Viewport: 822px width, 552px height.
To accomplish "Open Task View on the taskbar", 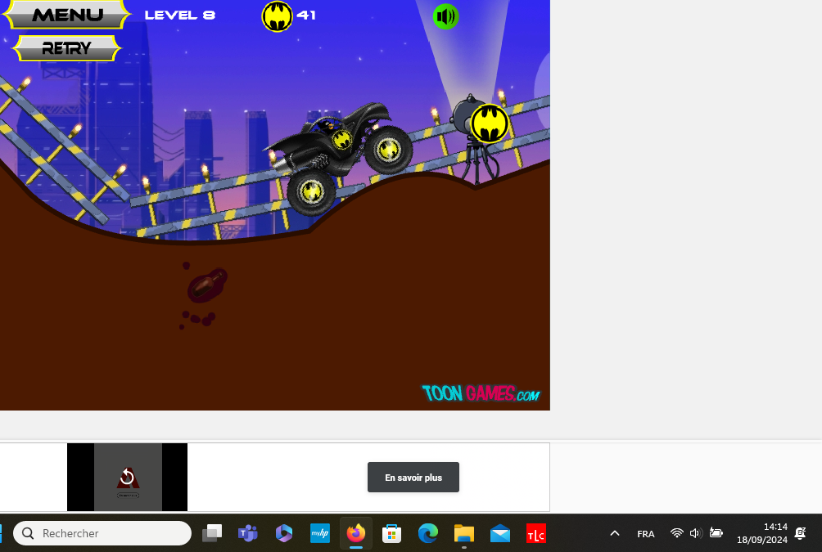I will (212, 533).
